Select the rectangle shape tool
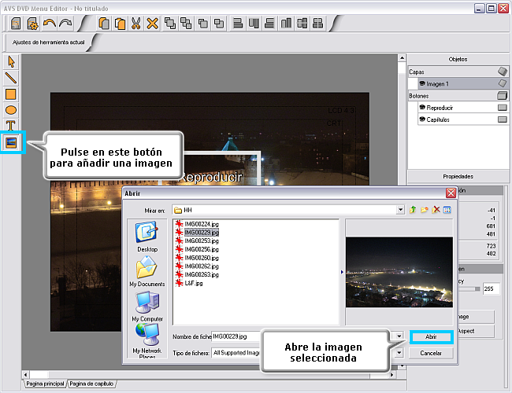 tap(11, 94)
